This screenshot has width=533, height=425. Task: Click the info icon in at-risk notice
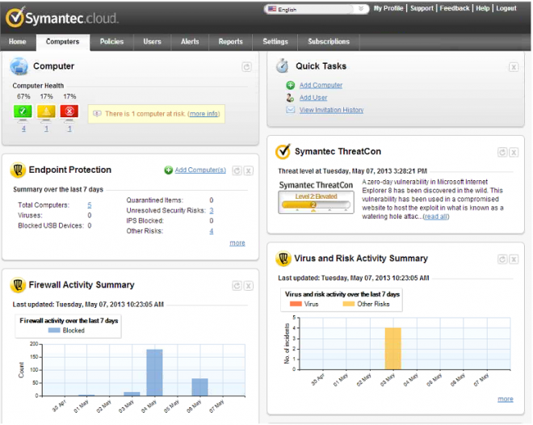coord(97,114)
